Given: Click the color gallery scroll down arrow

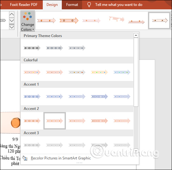Looking at the screenshot, I should click(136, 151).
